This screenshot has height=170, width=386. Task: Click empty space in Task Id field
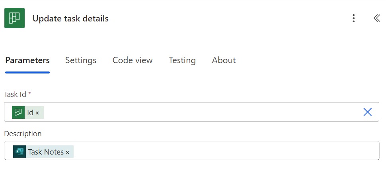click(x=199, y=112)
